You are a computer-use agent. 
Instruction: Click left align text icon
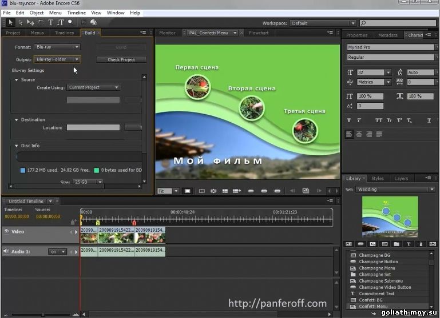350,134
